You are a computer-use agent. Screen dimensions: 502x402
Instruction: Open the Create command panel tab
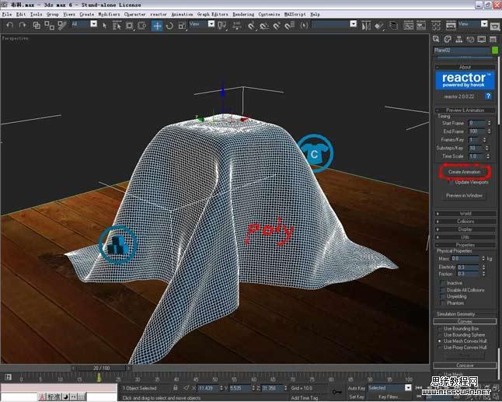pos(436,39)
